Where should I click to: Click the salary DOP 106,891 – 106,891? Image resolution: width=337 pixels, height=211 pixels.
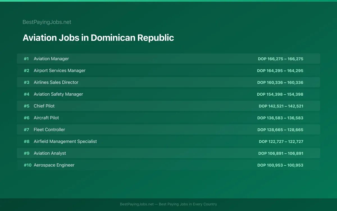click(x=281, y=153)
